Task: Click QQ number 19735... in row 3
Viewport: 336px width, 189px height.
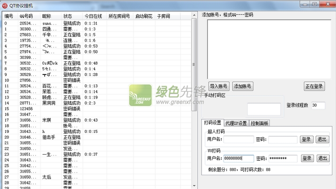Action: (x=28, y=41)
